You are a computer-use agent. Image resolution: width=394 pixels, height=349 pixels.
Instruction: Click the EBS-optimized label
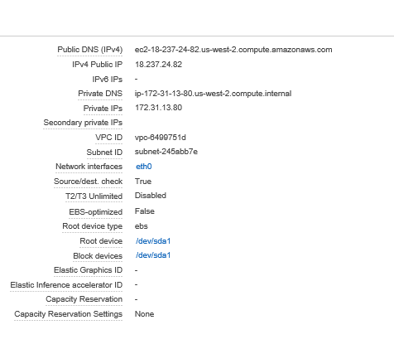[x=96, y=212]
